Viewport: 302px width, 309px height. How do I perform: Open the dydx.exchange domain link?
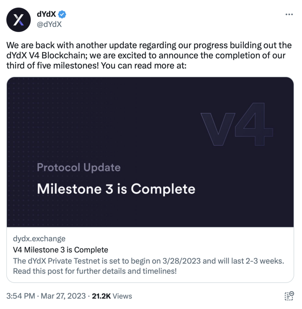tap(39, 238)
